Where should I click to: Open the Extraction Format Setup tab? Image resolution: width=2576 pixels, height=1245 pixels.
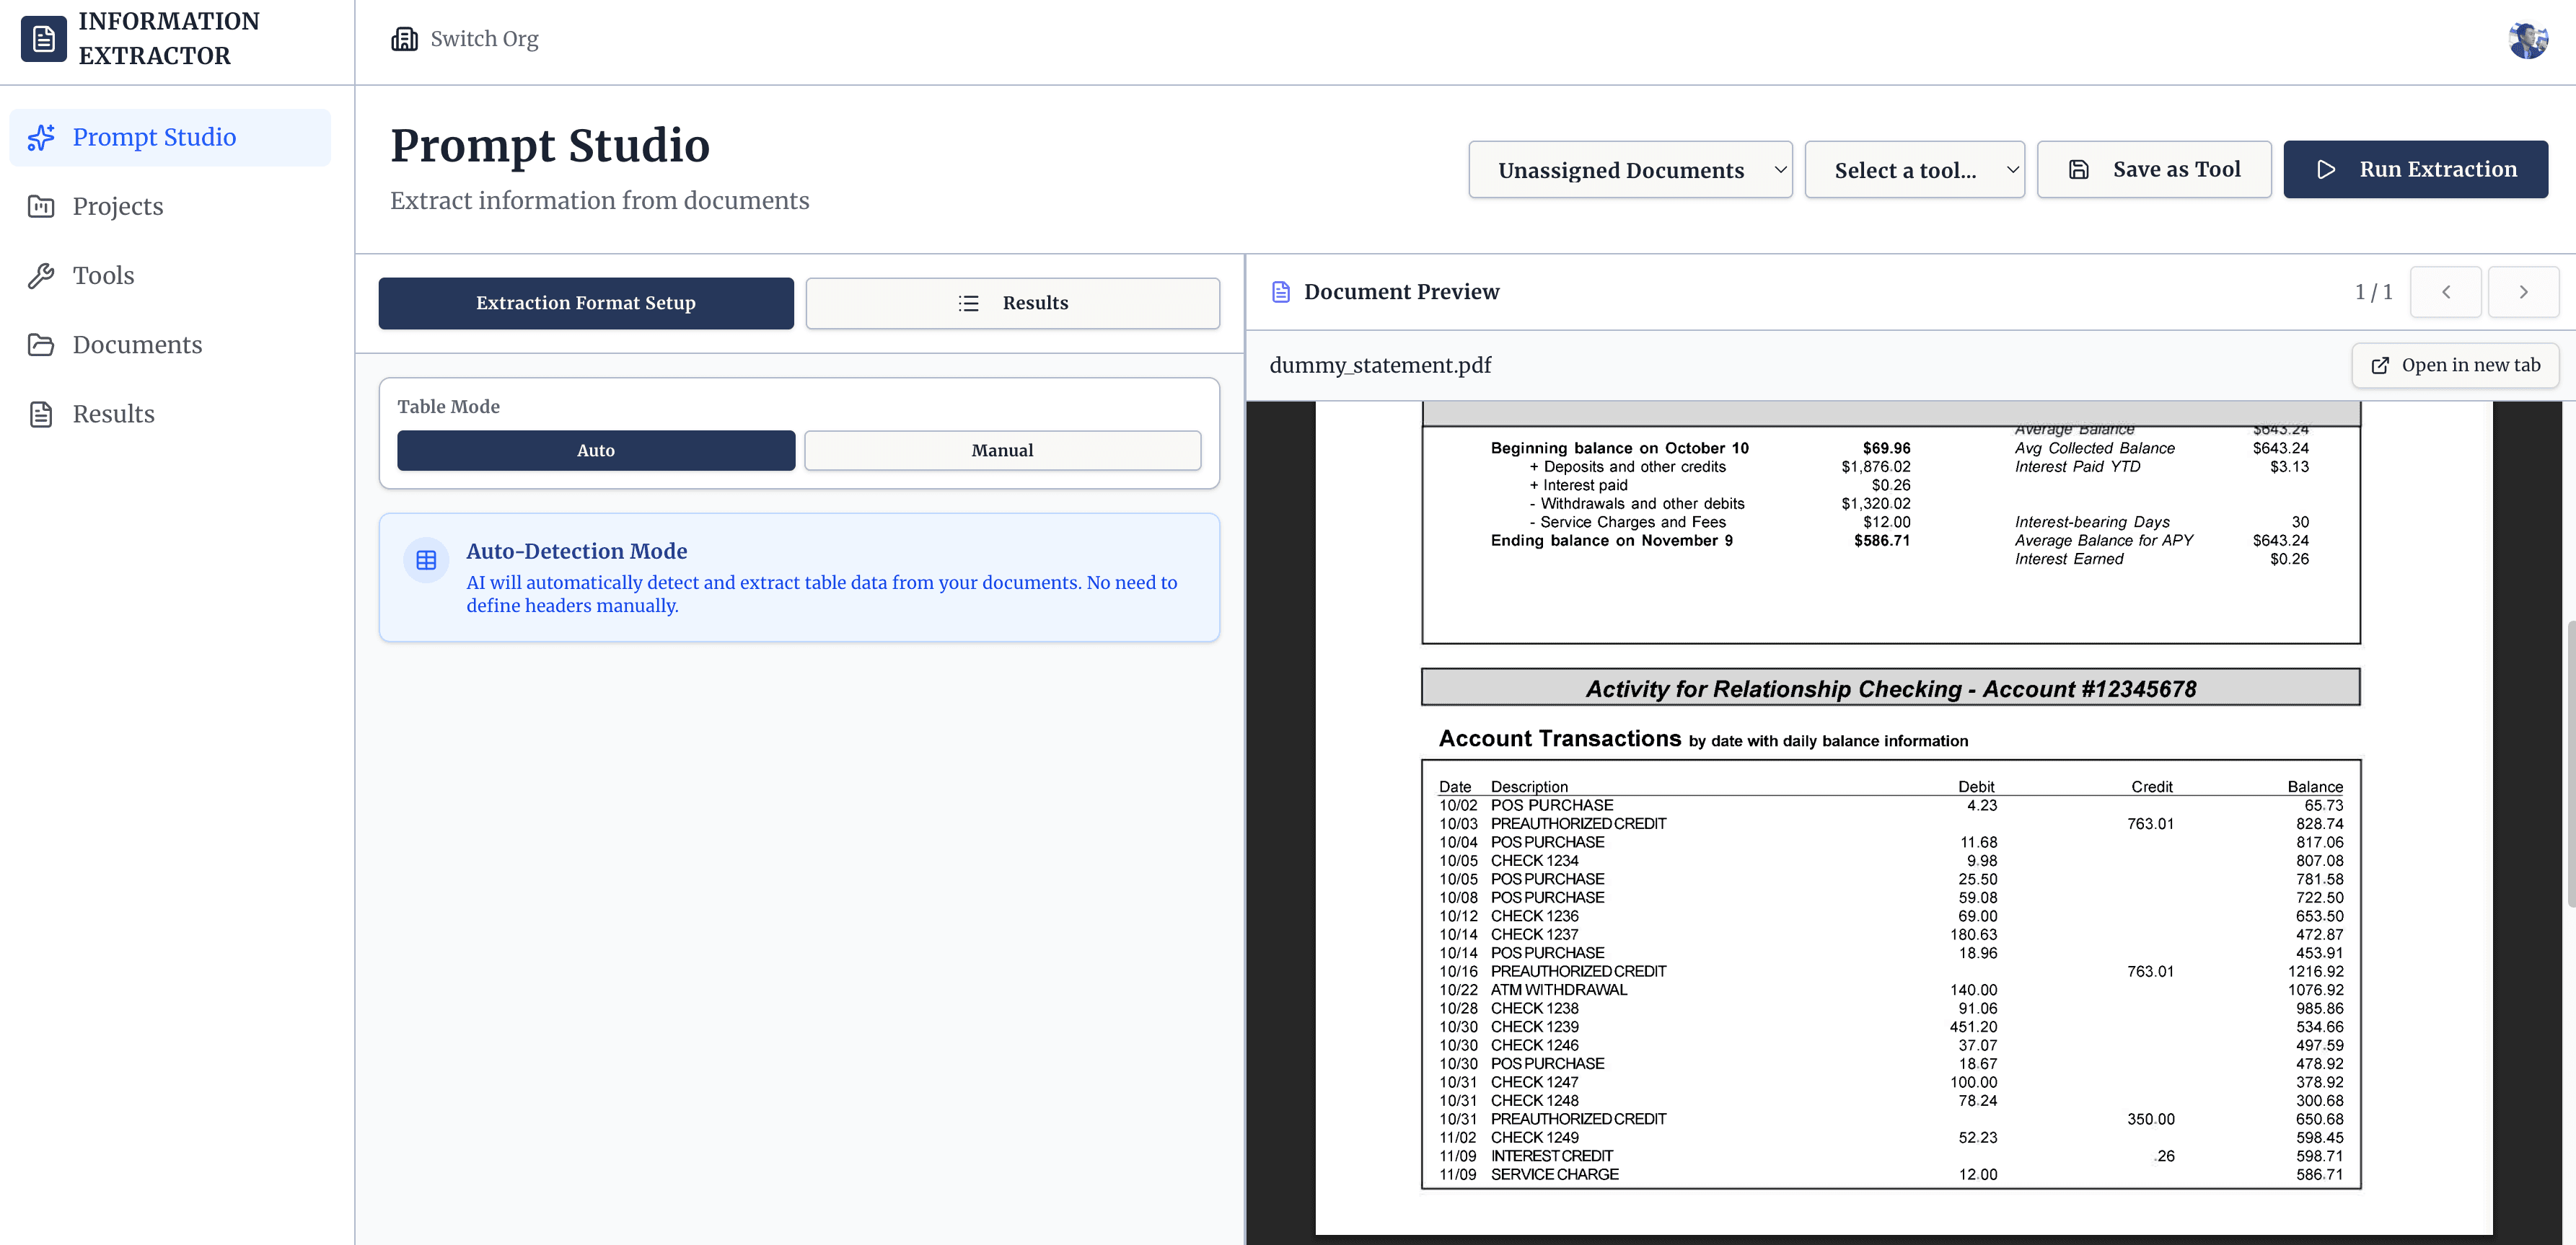585,303
